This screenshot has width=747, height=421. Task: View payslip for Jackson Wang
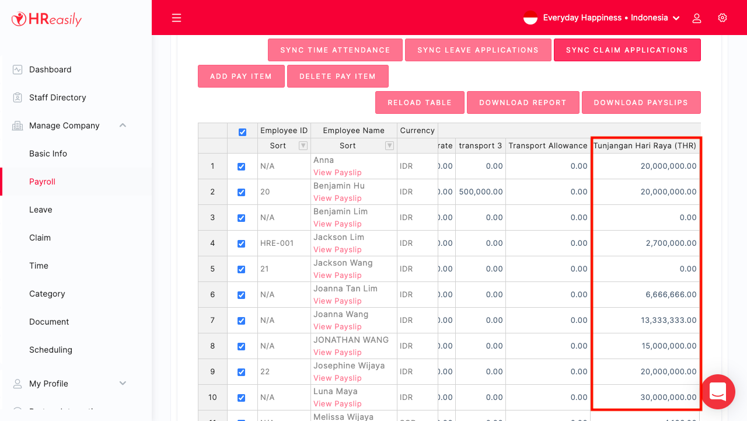(337, 275)
